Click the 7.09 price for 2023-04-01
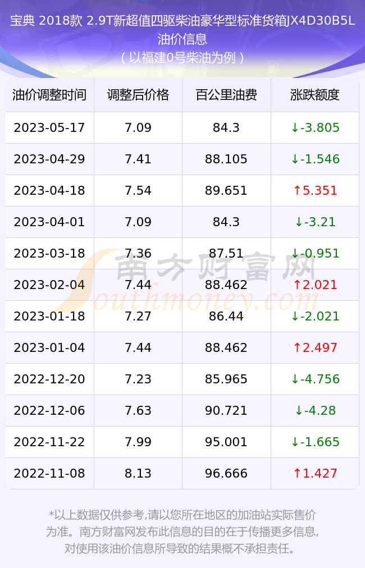365x568 pixels. pos(138,222)
